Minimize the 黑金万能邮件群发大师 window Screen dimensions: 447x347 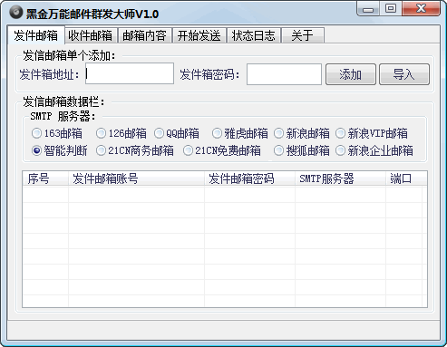click(x=368, y=9)
